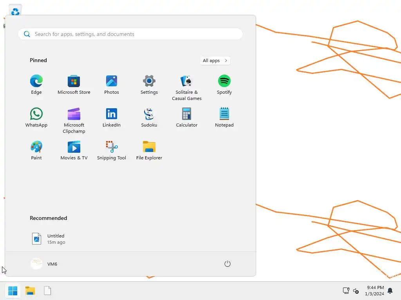The width and height of the screenshot is (401, 300).
Task: Launch Paint
Action: [36, 150]
